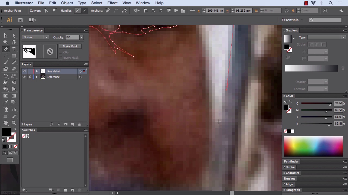This screenshot has width=348, height=195.
Task: Open the Window menu
Action: click(x=143, y=3)
